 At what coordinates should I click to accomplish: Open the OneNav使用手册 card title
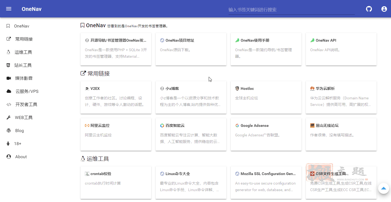pyautogui.click(x=255, y=40)
